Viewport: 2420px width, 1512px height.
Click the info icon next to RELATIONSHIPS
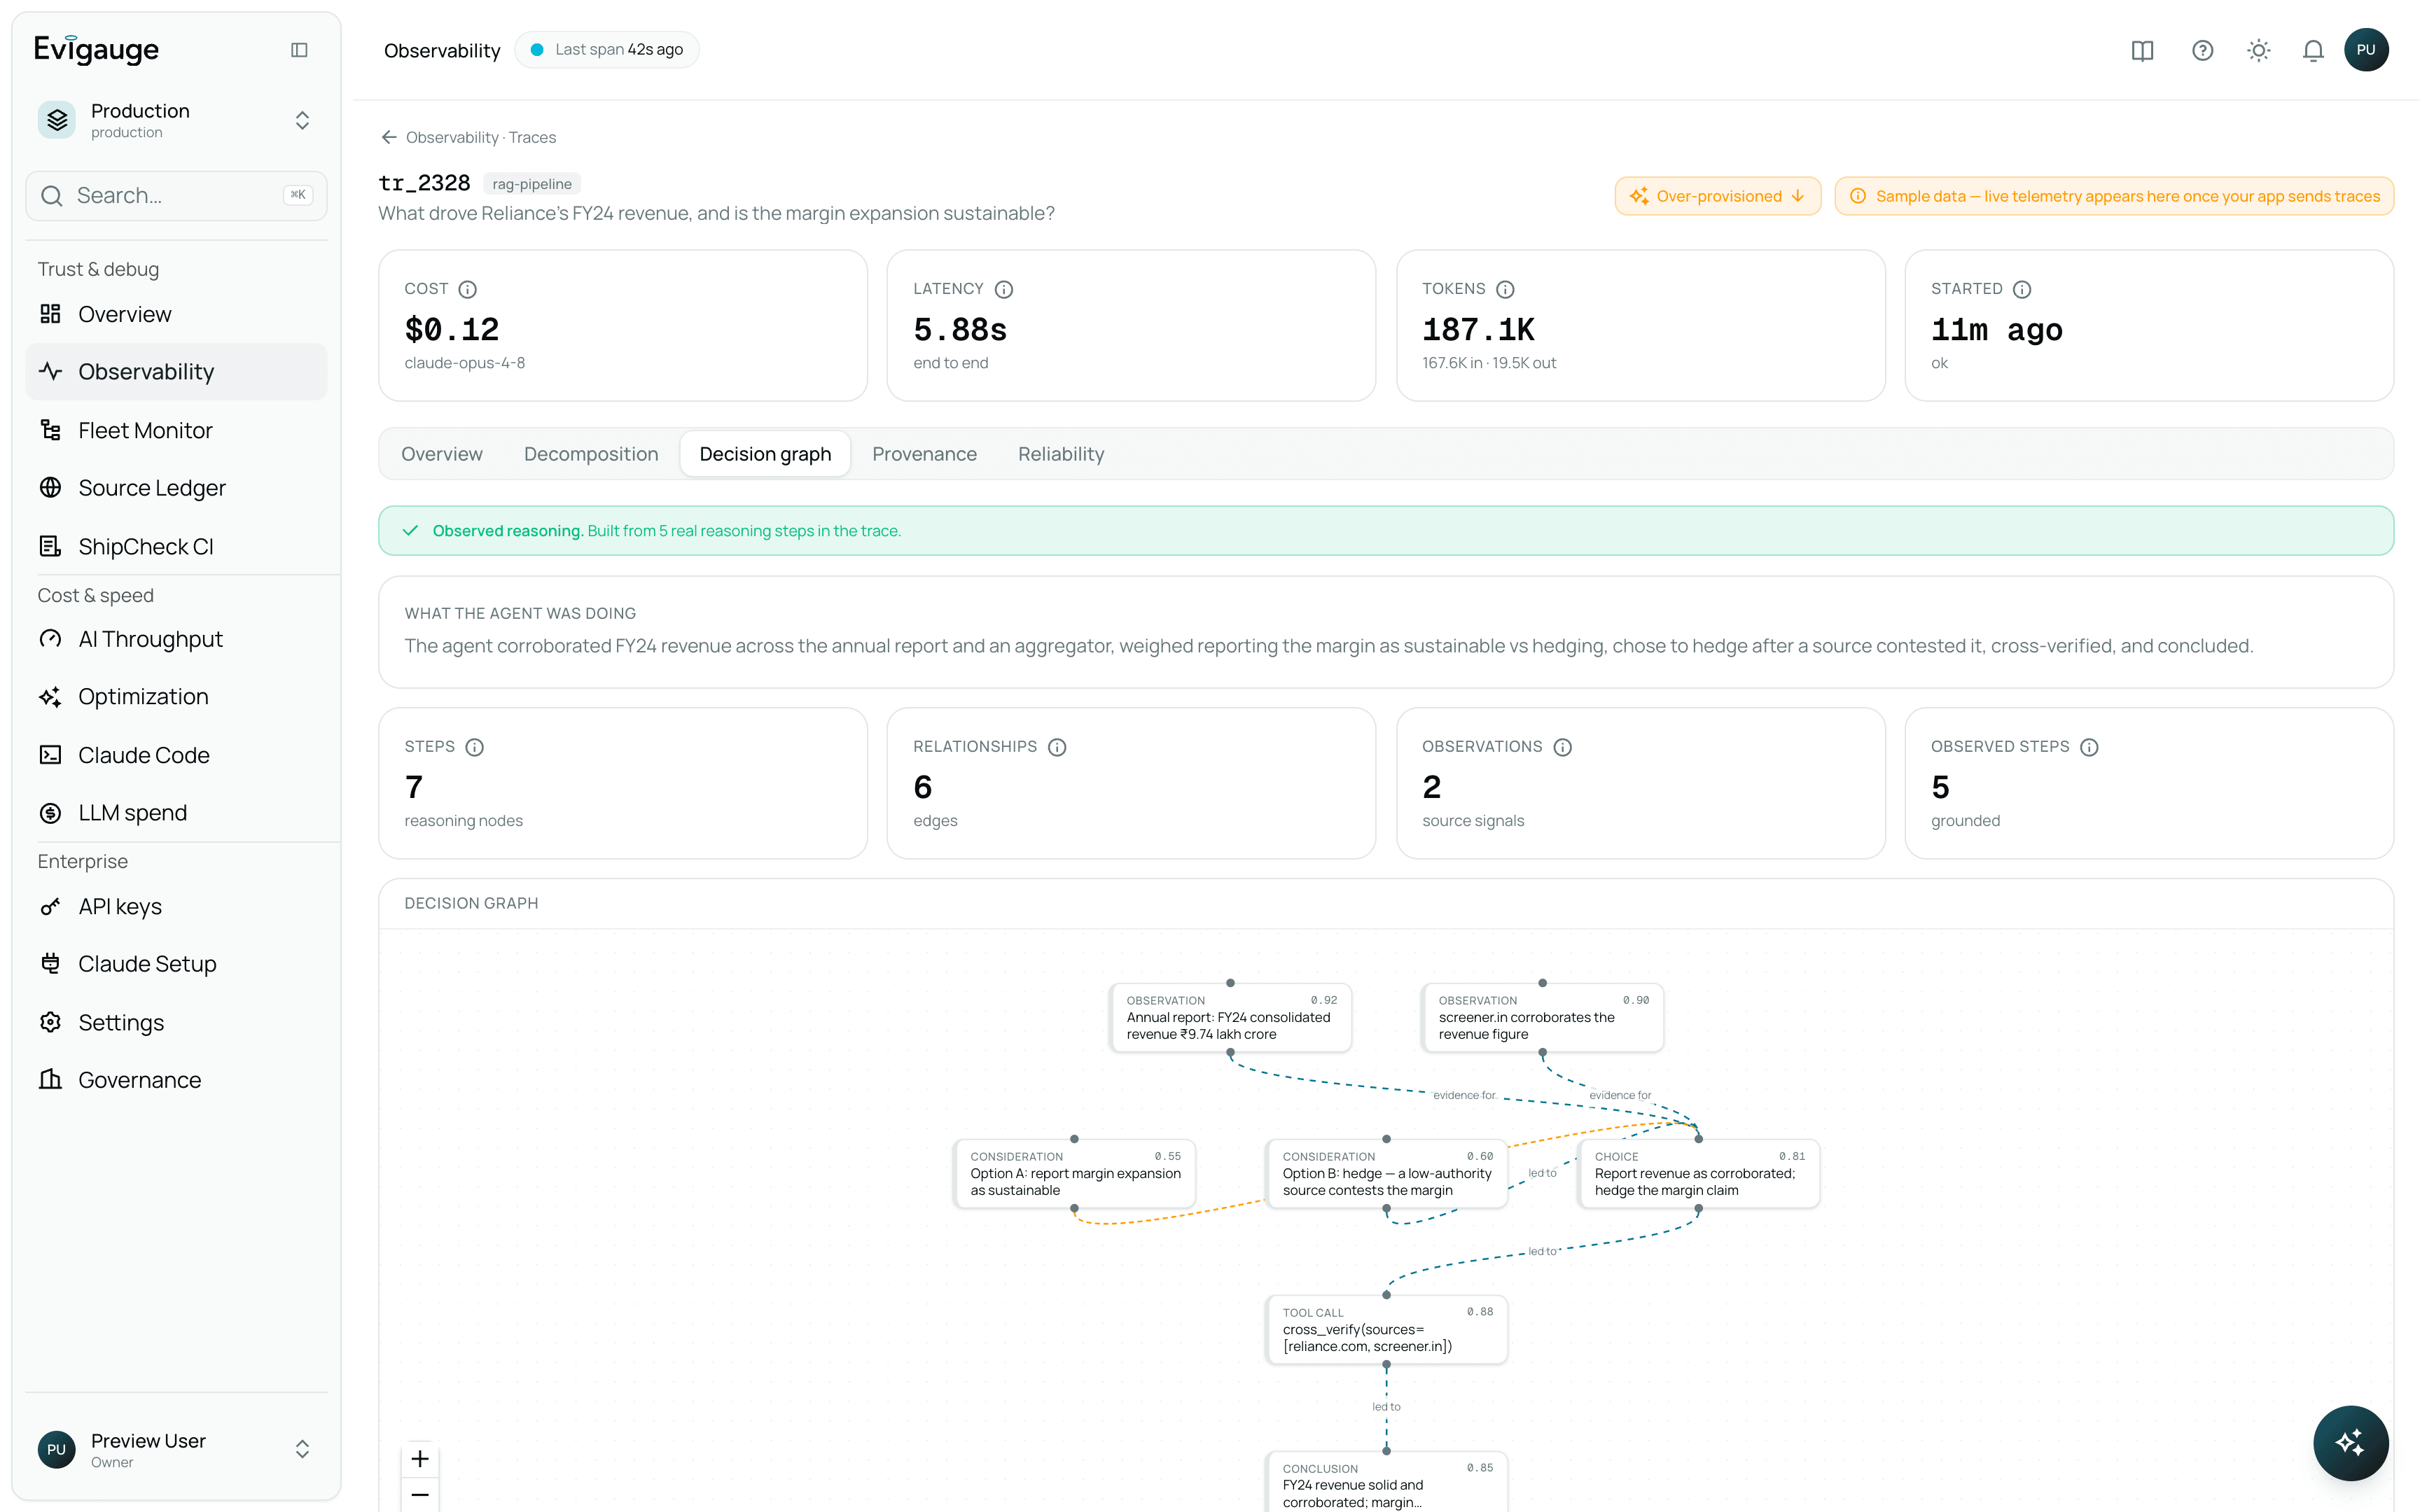pyautogui.click(x=1057, y=747)
